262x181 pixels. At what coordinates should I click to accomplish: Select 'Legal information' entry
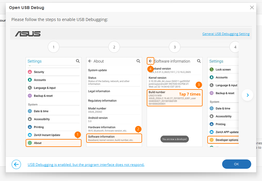point(114,91)
